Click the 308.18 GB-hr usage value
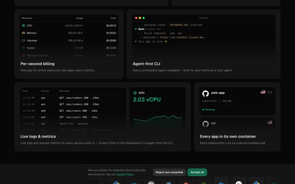Image resolution: width=295 pixels, height=184 pixels. coord(75,40)
